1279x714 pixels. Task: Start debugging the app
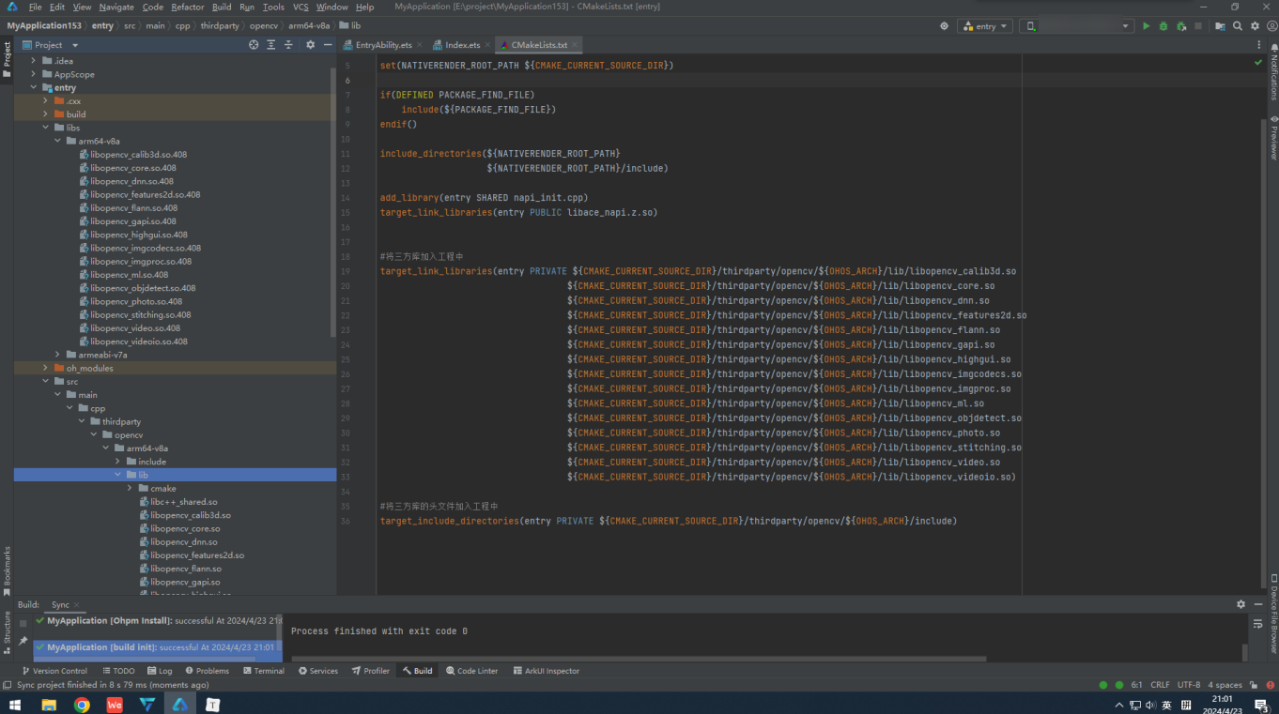pos(1163,25)
